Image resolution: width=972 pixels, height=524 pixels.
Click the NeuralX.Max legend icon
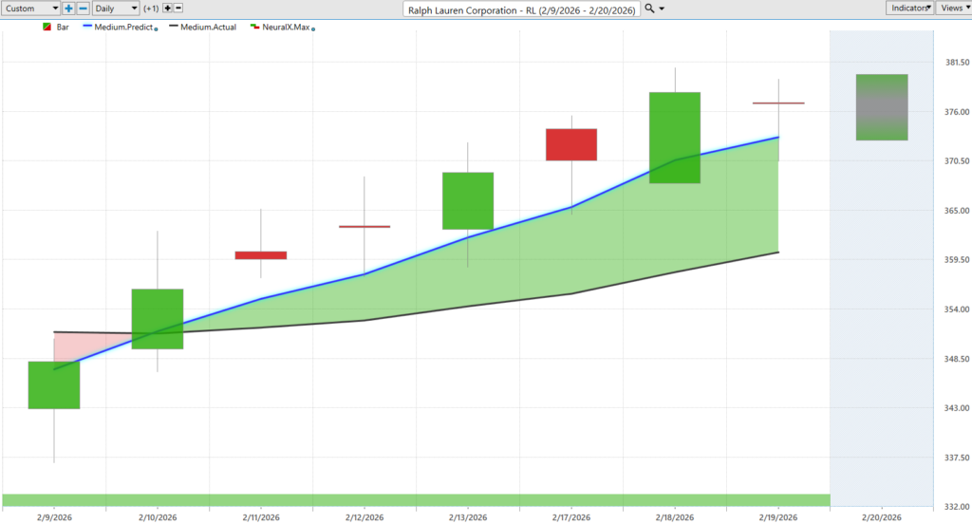click(x=254, y=28)
